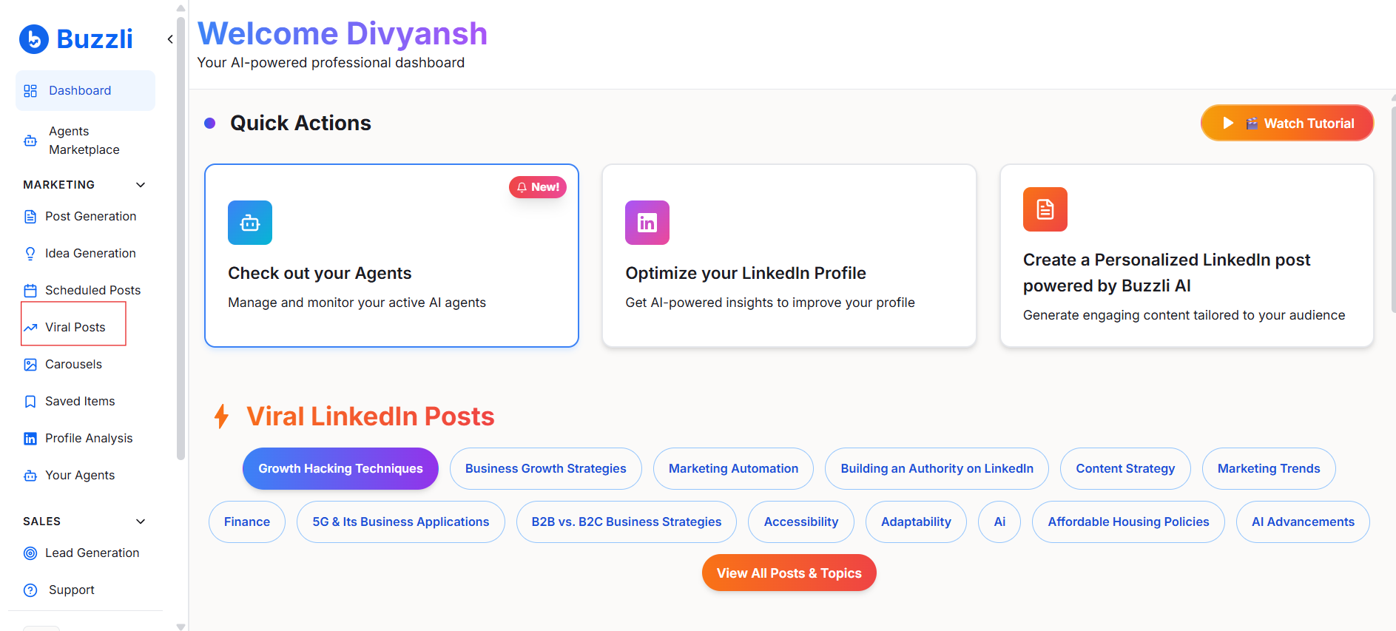
Task: Open Create a Personalized LinkedIn post card
Action: tap(1187, 255)
